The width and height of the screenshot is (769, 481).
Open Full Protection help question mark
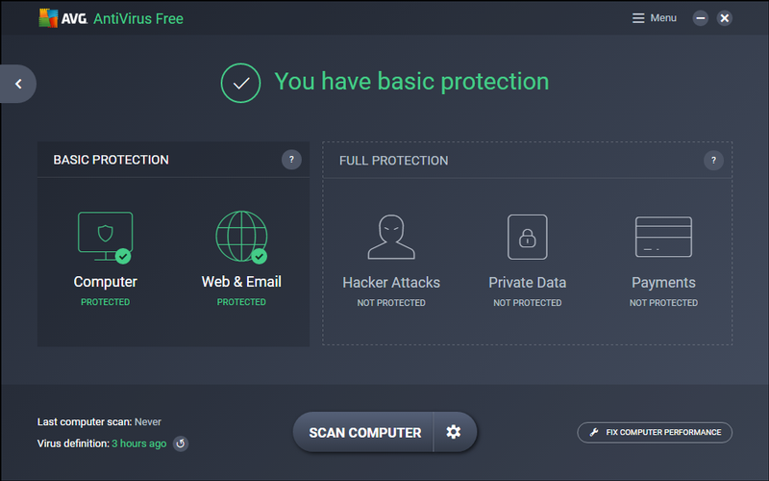click(x=712, y=160)
